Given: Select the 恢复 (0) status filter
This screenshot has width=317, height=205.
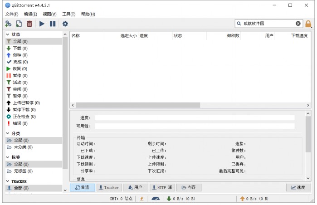Looking at the screenshot, I should click(x=34, y=69).
